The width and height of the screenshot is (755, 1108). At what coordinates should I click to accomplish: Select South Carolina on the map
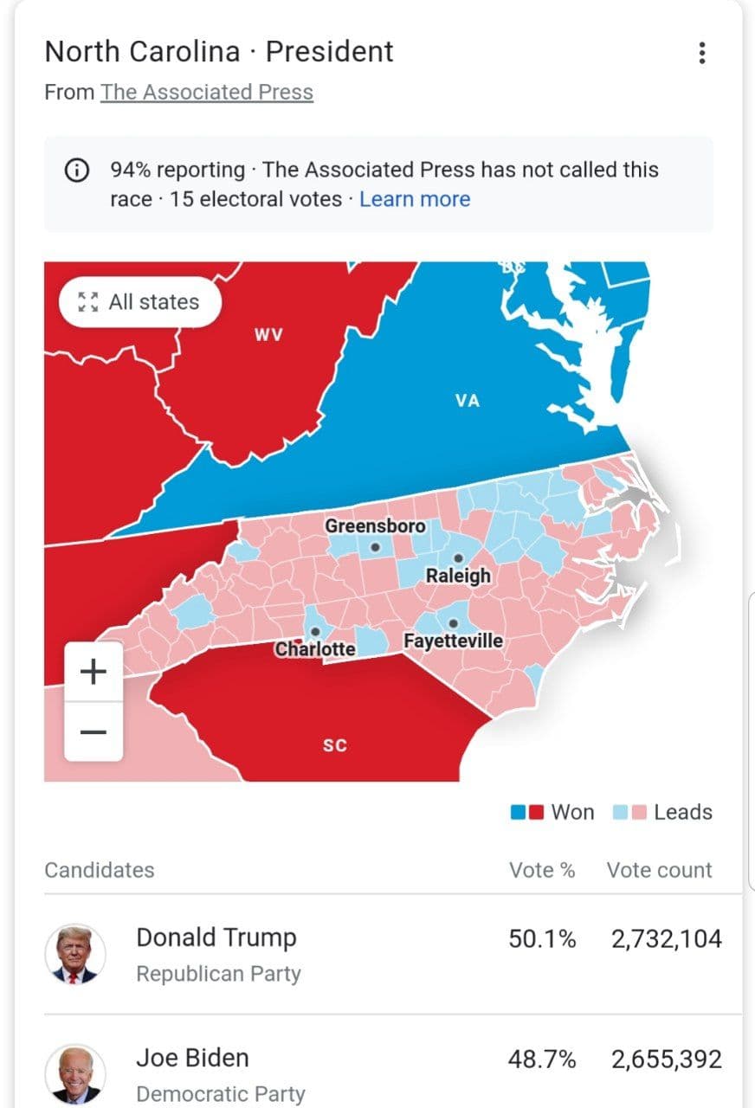pyautogui.click(x=334, y=744)
